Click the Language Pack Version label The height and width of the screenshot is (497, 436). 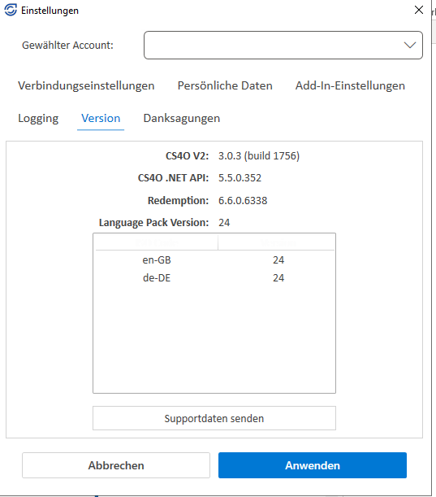[153, 223]
